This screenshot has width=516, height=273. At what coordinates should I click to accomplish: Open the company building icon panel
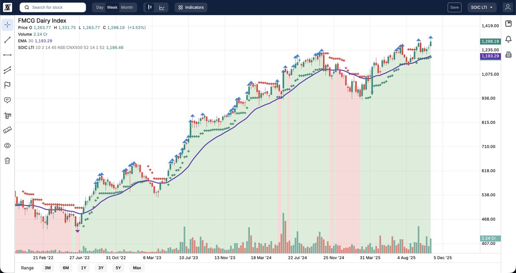pyautogui.click(x=509, y=54)
